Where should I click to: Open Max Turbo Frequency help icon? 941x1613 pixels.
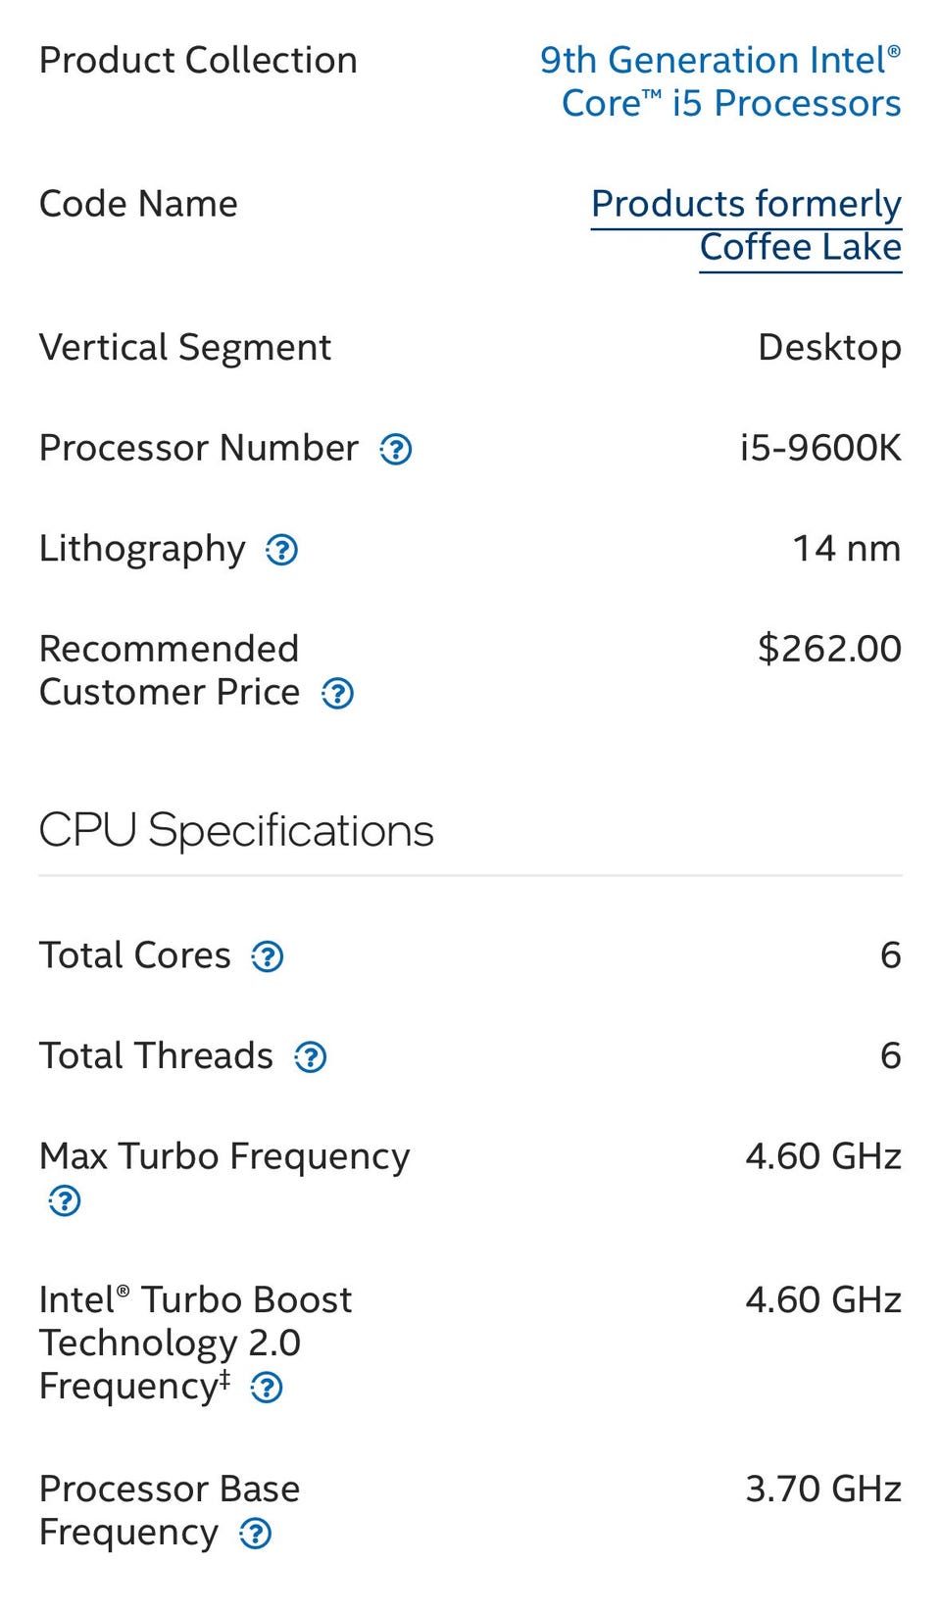tap(65, 1200)
